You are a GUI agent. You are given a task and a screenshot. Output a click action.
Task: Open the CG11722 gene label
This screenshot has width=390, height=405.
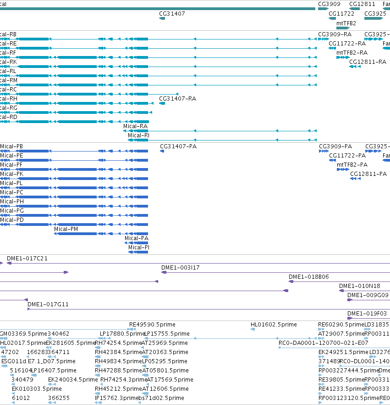tap(341, 13)
